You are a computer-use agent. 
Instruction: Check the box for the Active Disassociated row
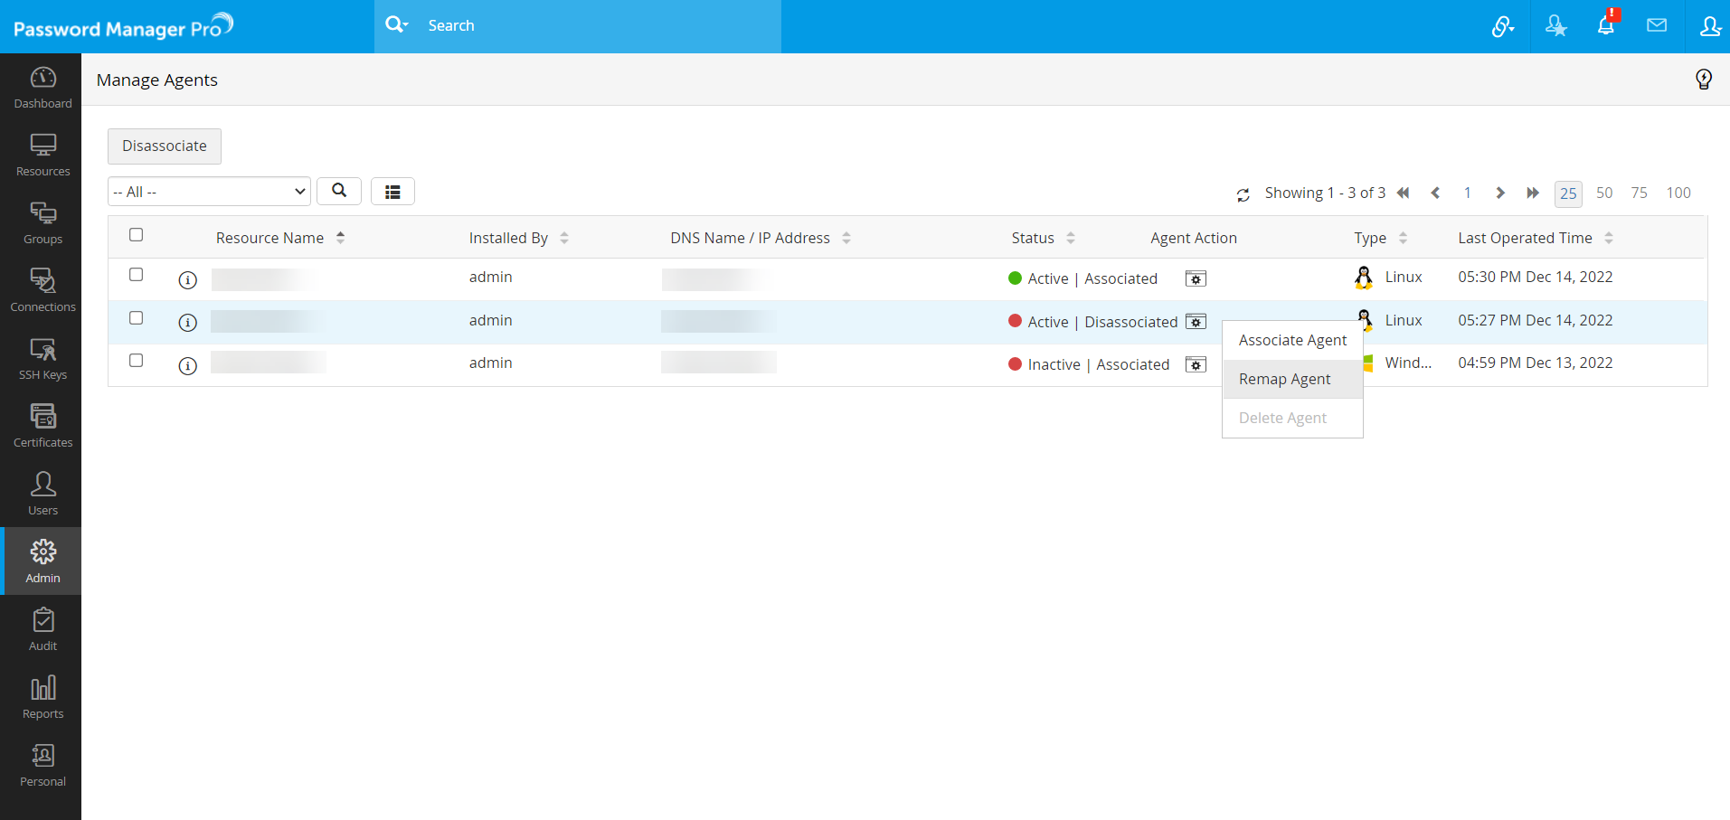tap(137, 318)
